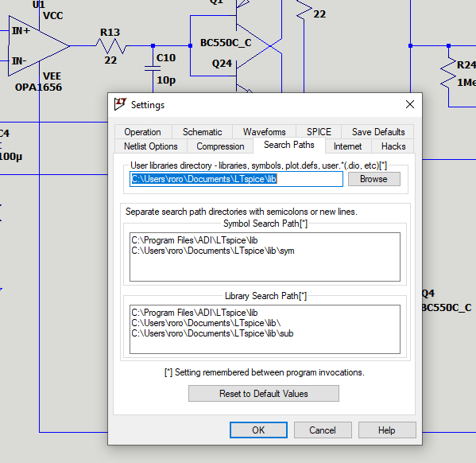The height and width of the screenshot is (463, 476).
Task: Click Reset to Default Values
Action: coord(264,394)
